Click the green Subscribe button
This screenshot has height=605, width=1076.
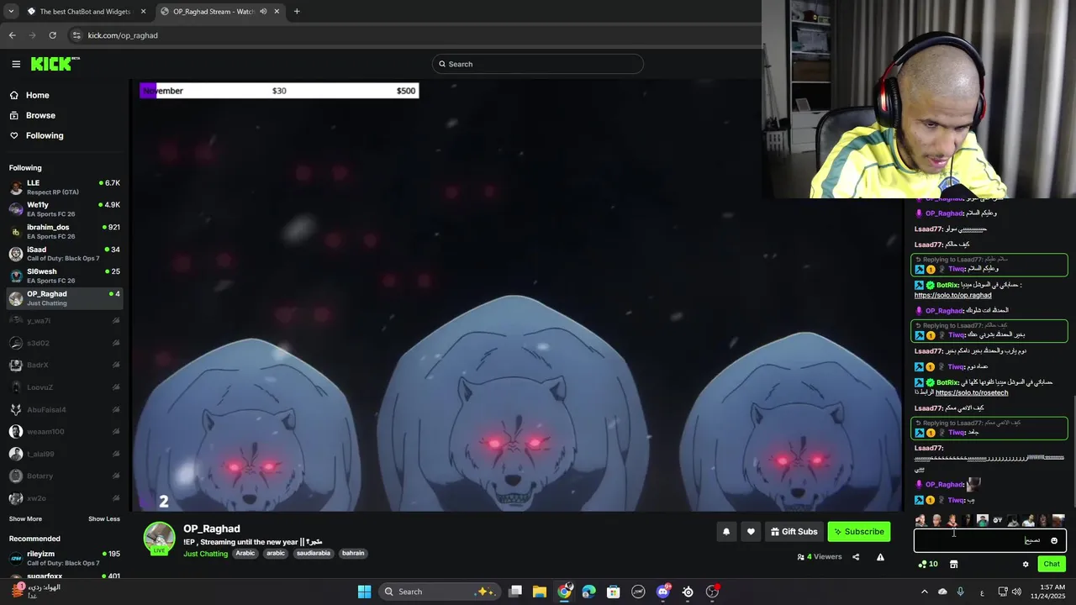859,532
